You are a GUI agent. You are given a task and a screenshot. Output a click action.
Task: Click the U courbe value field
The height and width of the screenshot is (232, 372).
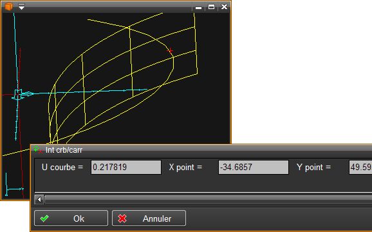click(x=126, y=167)
